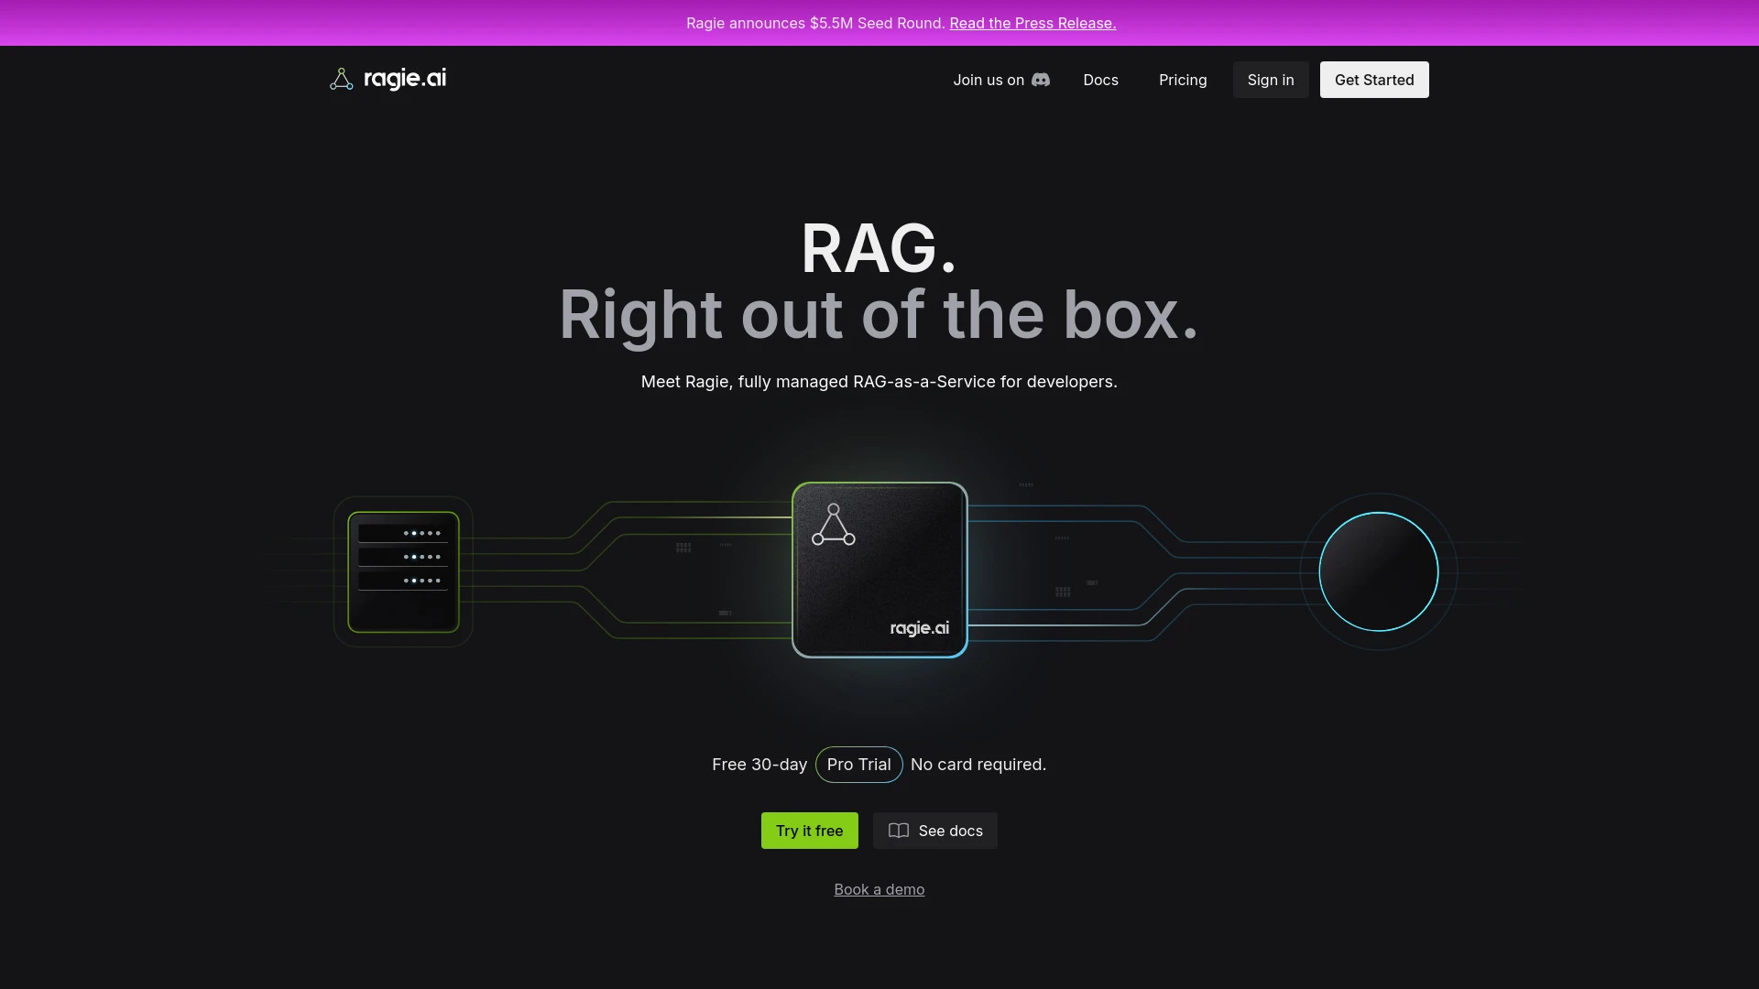Click the green server illustration on the left
The width and height of the screenshot is (1759, 989).
[x=403, y=571]
